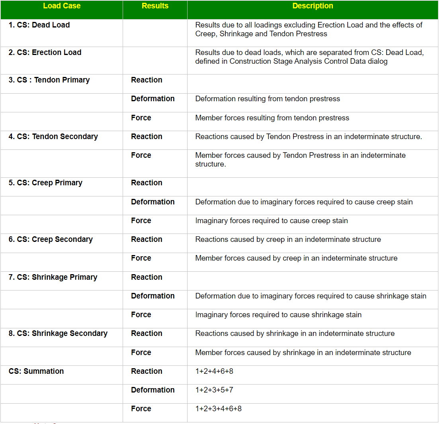440x424 pixels.
Task: Click the 1+2+3+5+7 deformation summation text
Action: (214, 390)
